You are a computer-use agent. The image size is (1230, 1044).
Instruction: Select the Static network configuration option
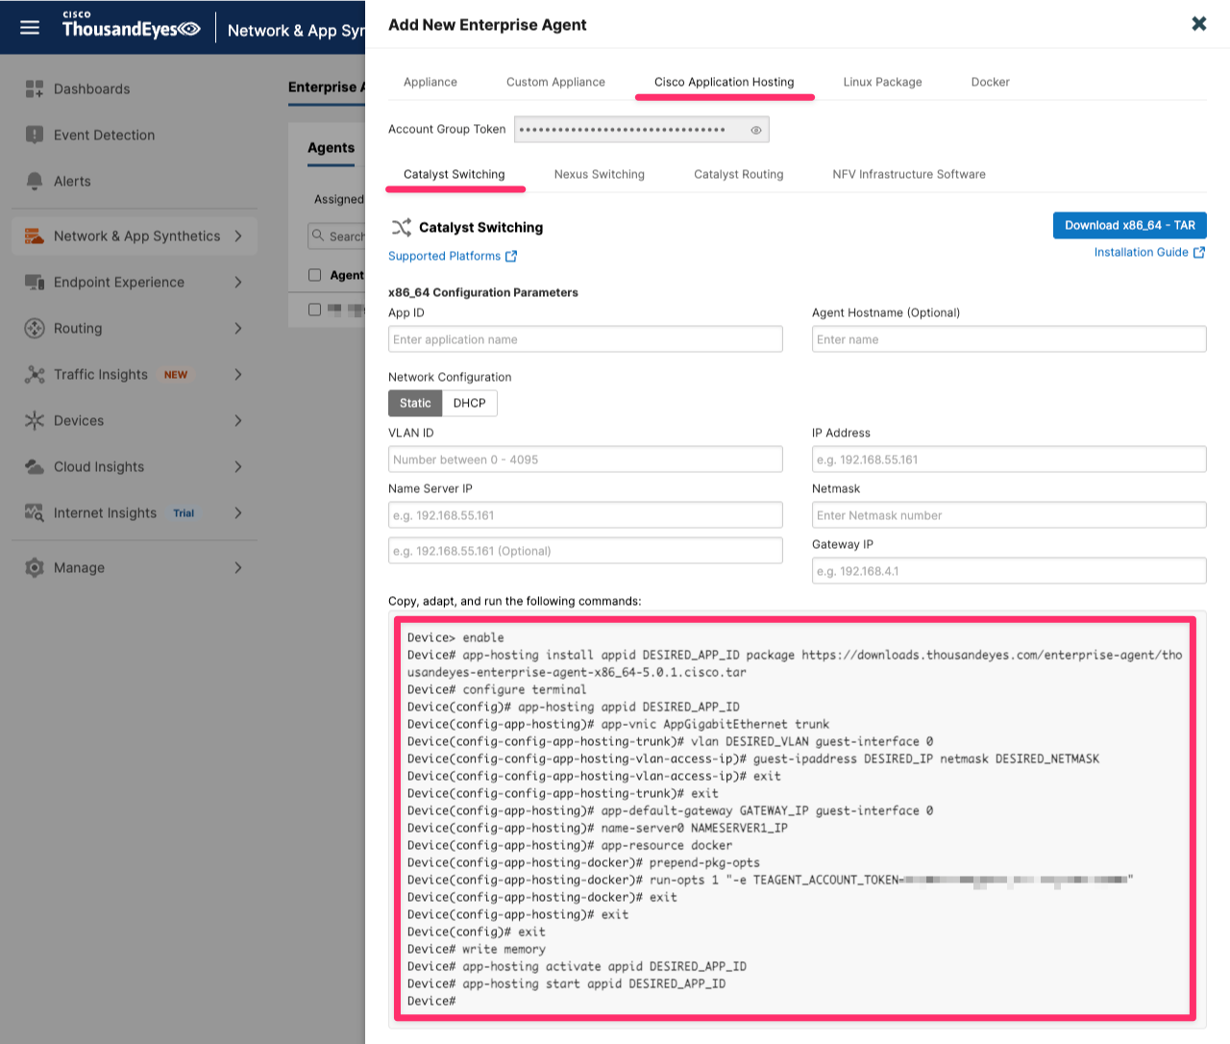point(415,403)
